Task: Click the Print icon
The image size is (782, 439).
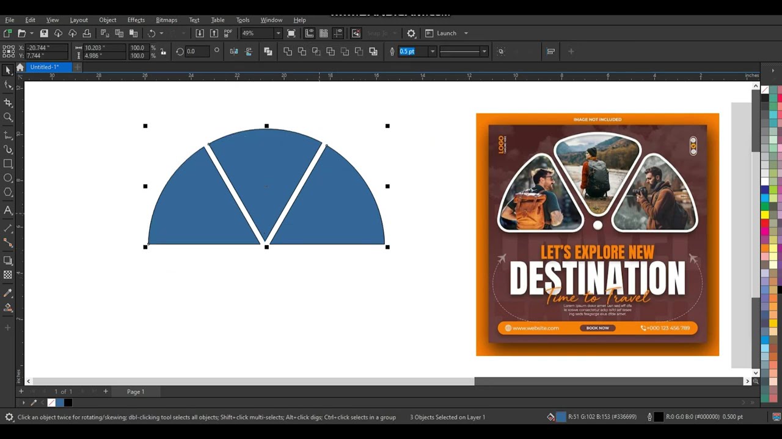Action: click(87, 33)
